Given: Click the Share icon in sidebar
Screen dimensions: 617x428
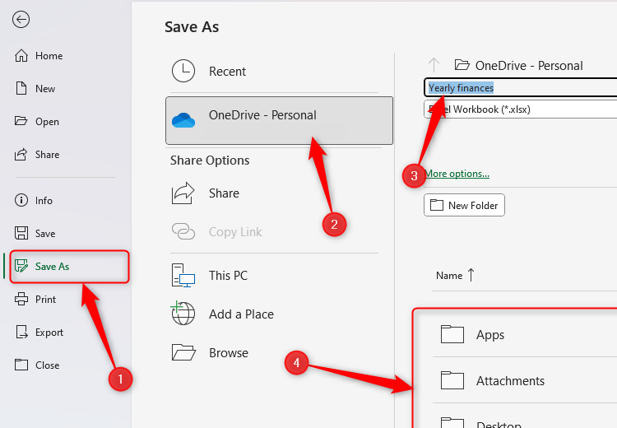Looking at the screenshot, I should pos(21,155).
